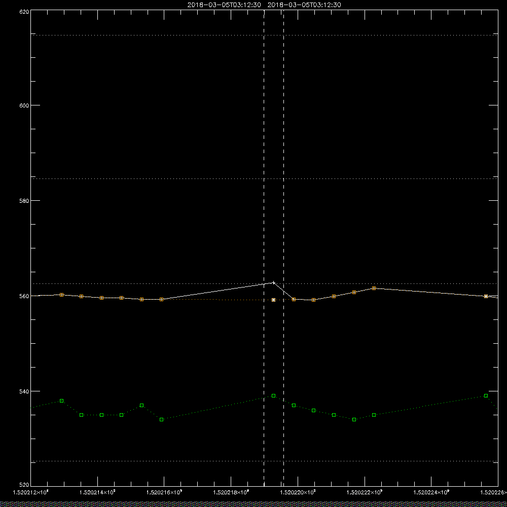The width and height of the screenshot is (507, 507).
Task: Click the 560 y-axis label
Action: [24, 296]
